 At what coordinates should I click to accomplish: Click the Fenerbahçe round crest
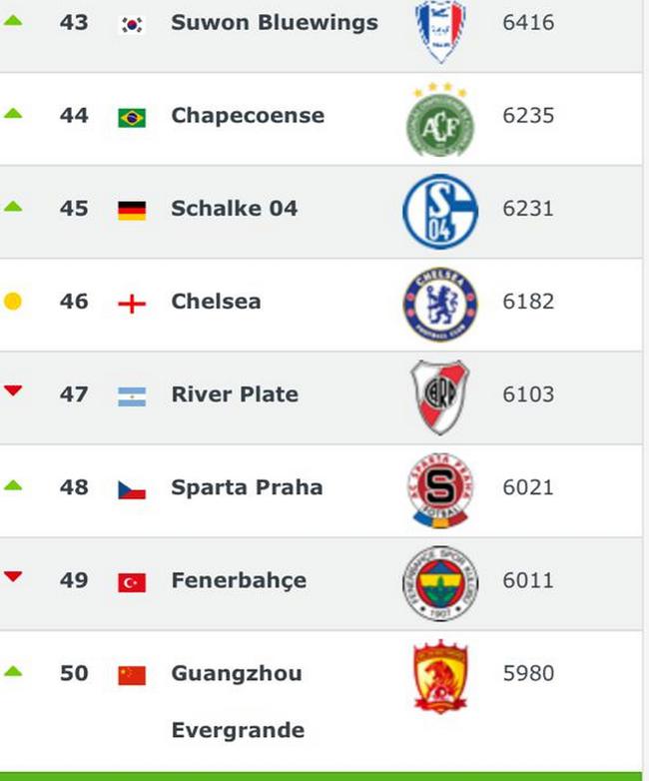tap(440, 584)
